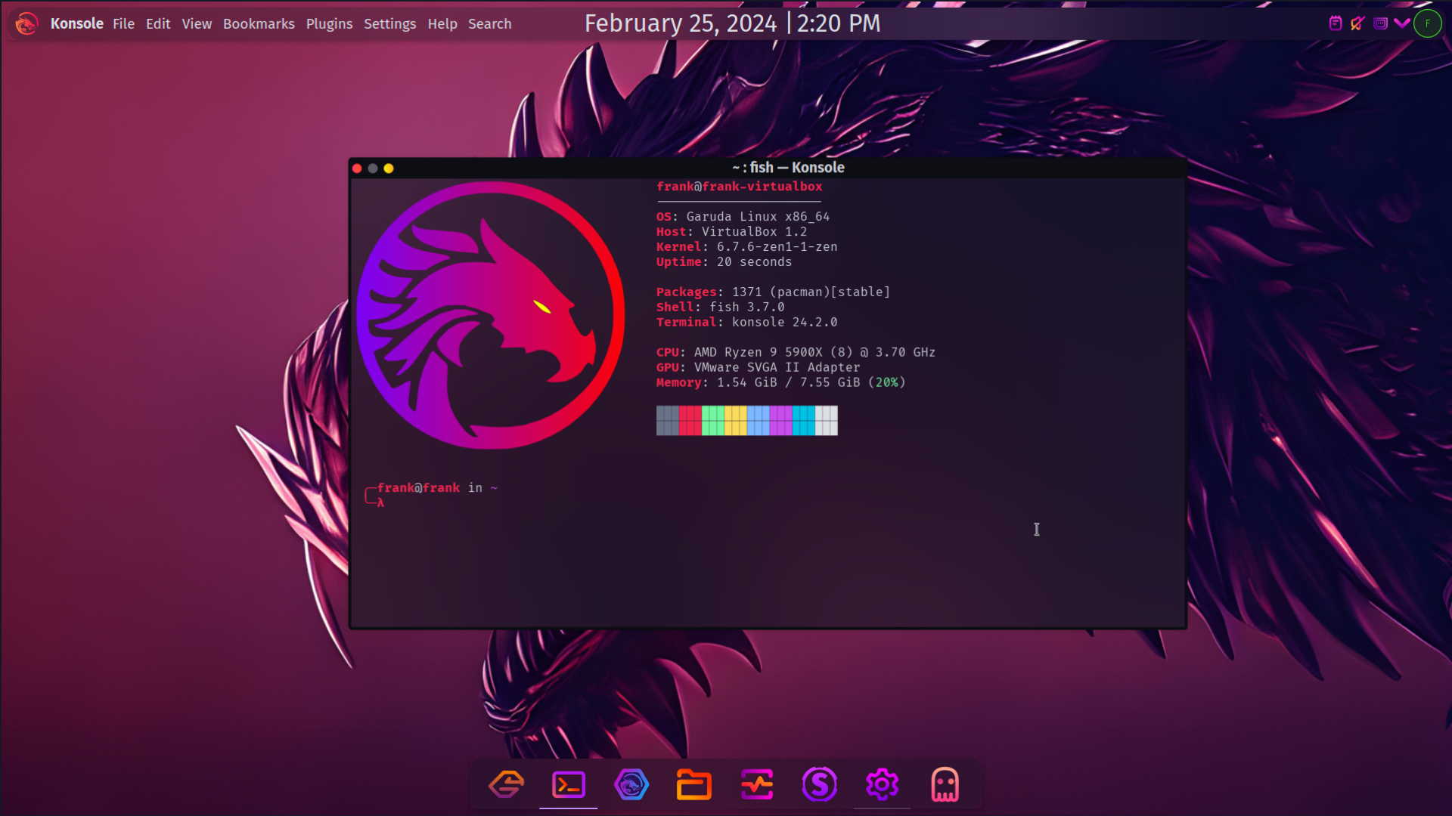Open the Search menu entry
This screenshot has height=816, width=1452.
pos(489,23)
